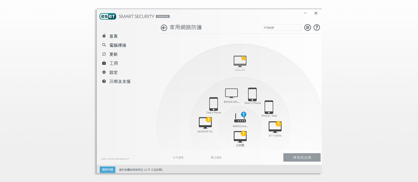The height and width of the screenshot is (182, 418).
Task: Open the list menu icon beside search
Action: coord(308,28)
